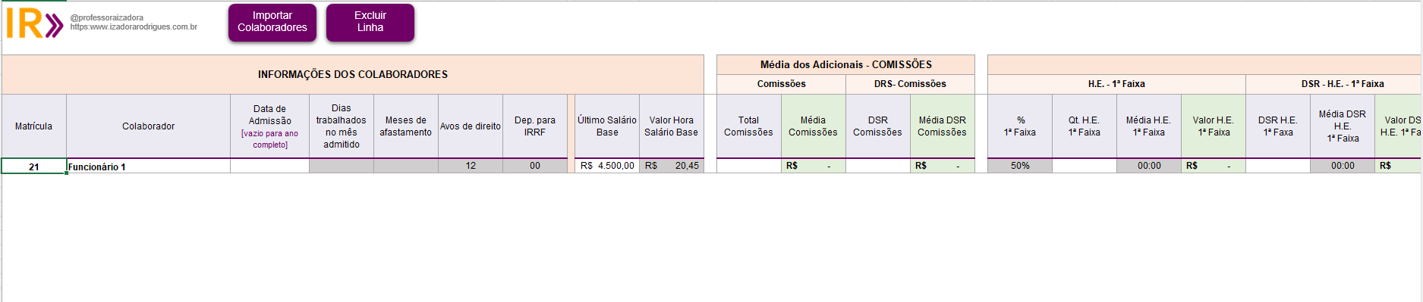The height and width of the screenshot is (302, 1423).
Task: Click the INFORMAÇÕES DOS COLABORADORES header
Action: point(353,74)
